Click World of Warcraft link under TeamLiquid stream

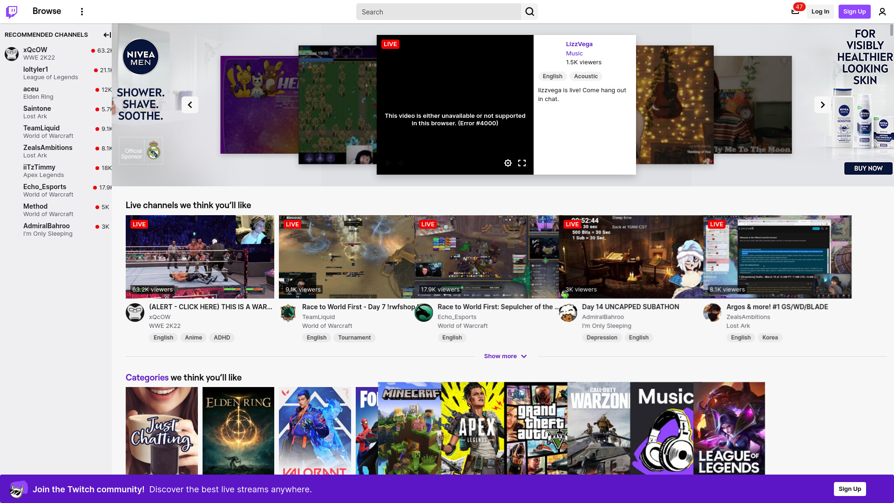(327, 326)
